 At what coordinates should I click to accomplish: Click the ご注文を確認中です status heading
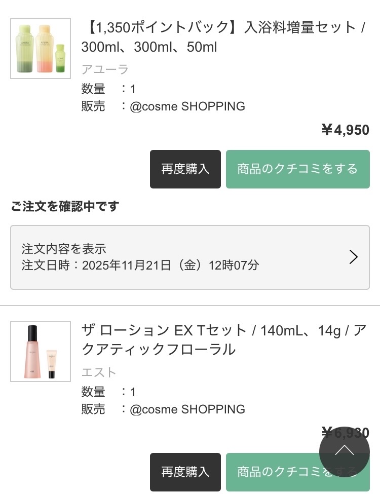65,206
